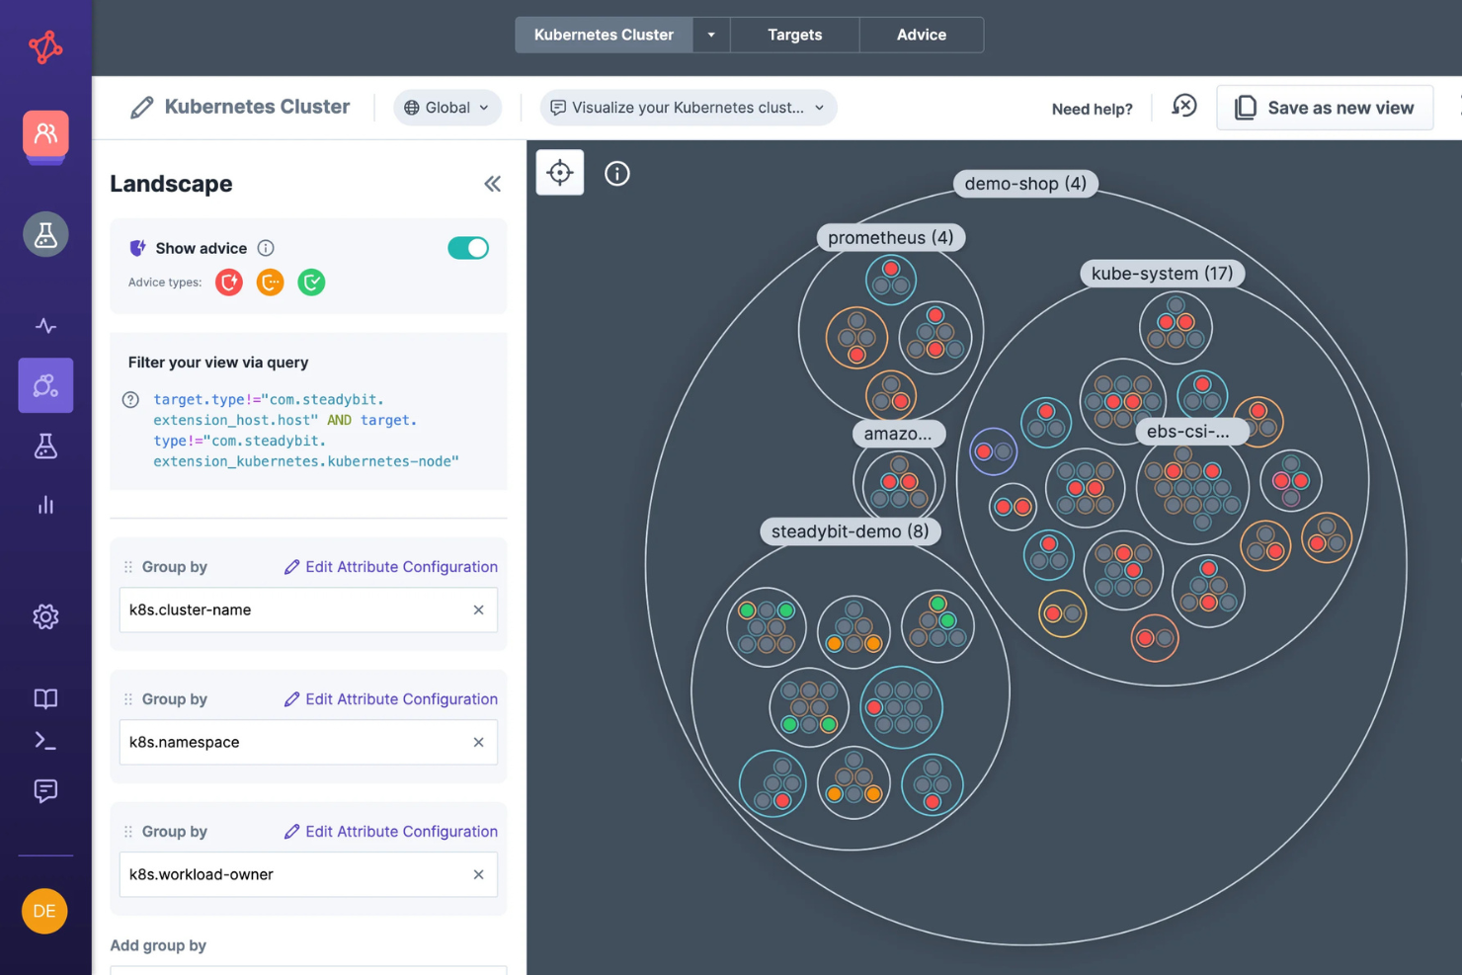The height and width of the screenshot is (975, 1462).
Task: Expand the Visualize your Kubernetes description dropdown
Action: (x=689, y=108)
